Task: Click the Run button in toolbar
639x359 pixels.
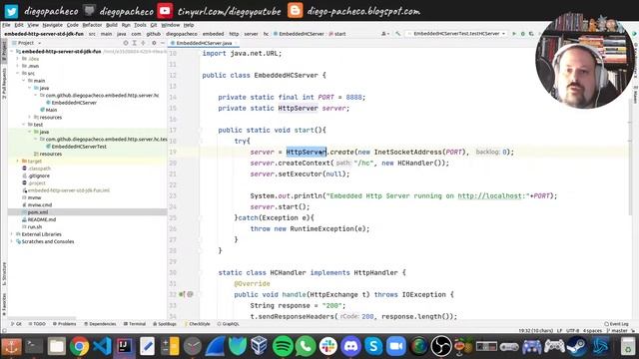Action: 514,33
